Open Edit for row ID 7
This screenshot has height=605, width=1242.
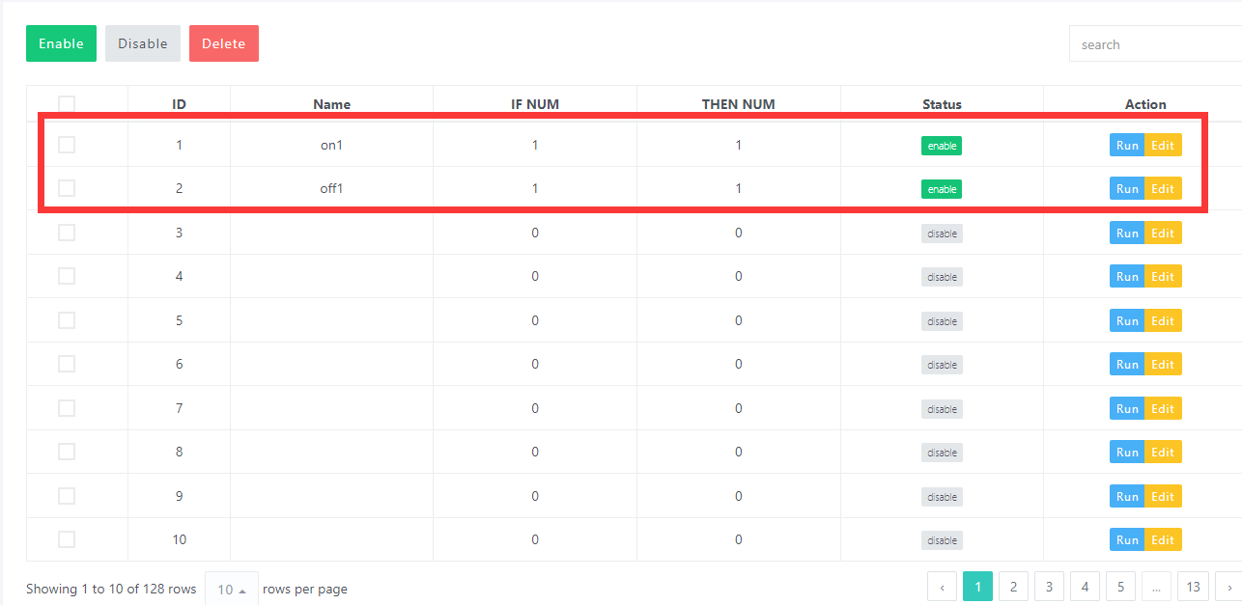(x=1163, y=409)
